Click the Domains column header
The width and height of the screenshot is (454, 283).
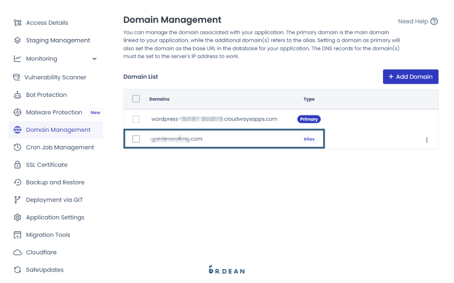click(159, 99)
